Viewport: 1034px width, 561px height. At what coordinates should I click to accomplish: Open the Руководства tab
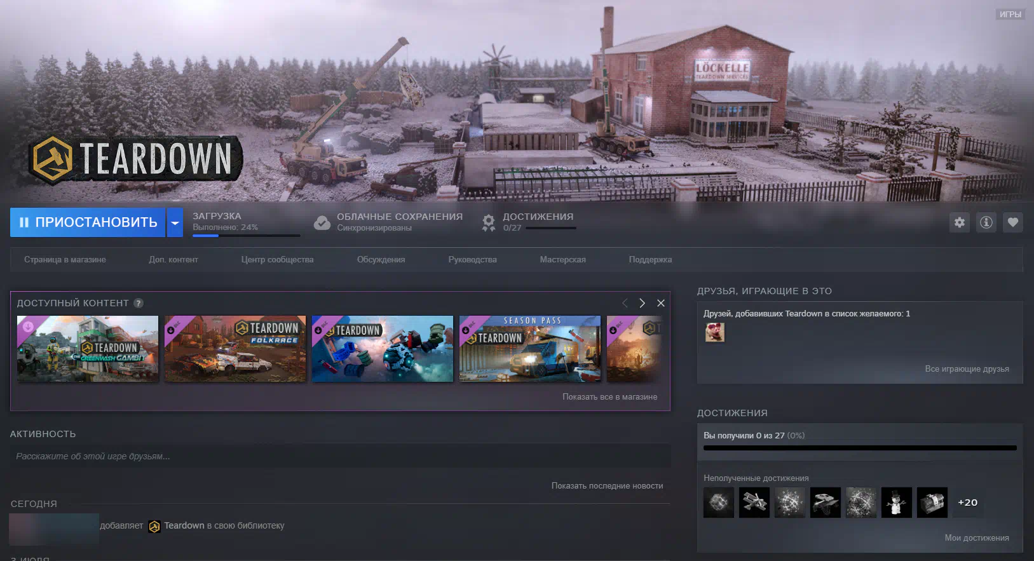pyautogui.click(x=472, y=260)
